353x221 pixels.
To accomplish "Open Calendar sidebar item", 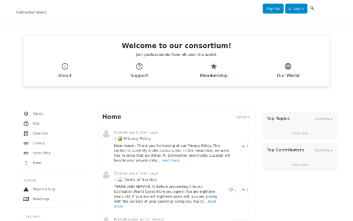I will coord(40,134).
